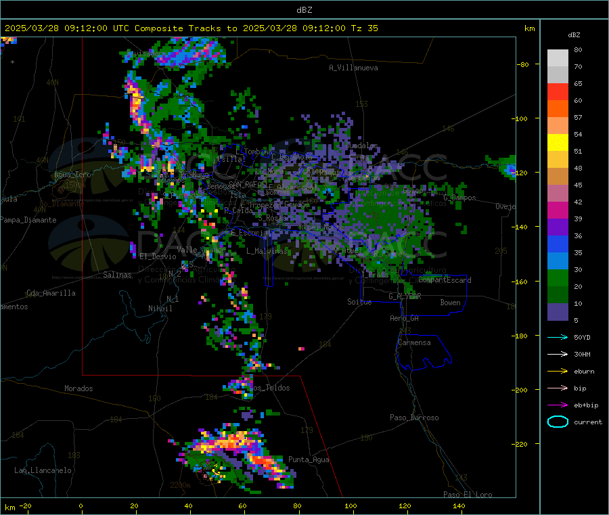Click the 'dBZ' title at top
This screenshot has height=515, width=609.
(304, 10)
